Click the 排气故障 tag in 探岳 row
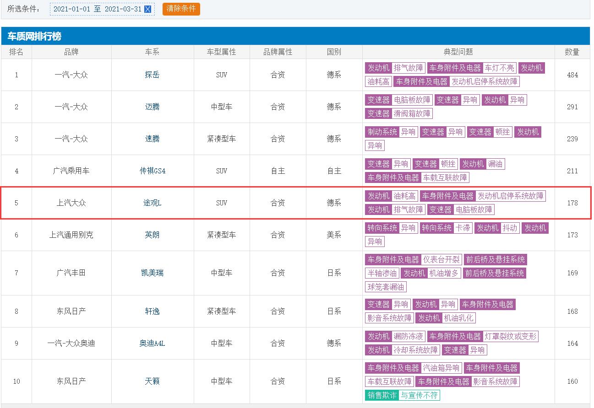Image resolution: width=594 pixels, height=408 pixels. pyautogui.click(x=409, y=68)
